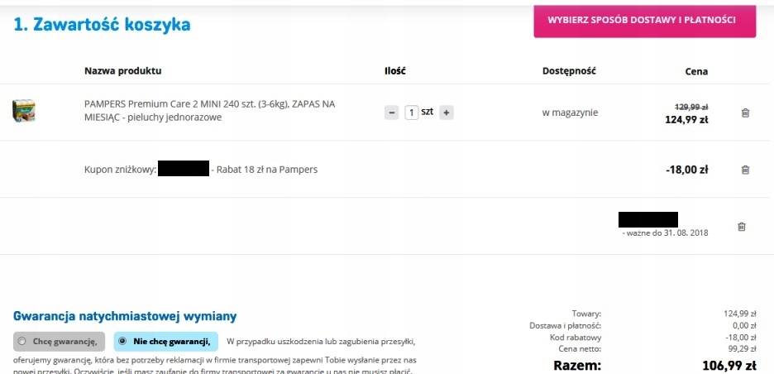Click the 'Kod rabatowy:' summary label
Screen dimensions: 774x374
pyautogui.click(x=576, y=338)
